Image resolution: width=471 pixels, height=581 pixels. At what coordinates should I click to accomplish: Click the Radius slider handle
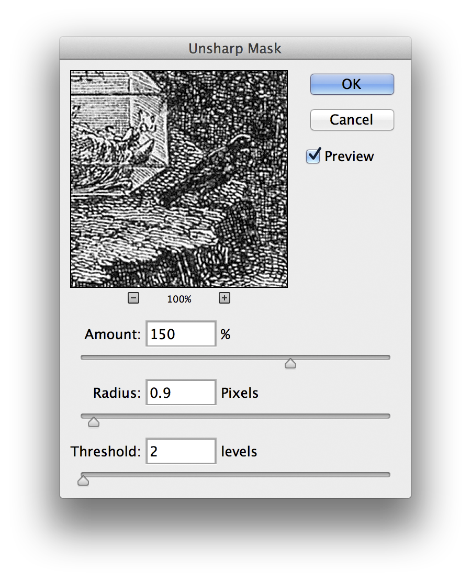tap(94, 422)
